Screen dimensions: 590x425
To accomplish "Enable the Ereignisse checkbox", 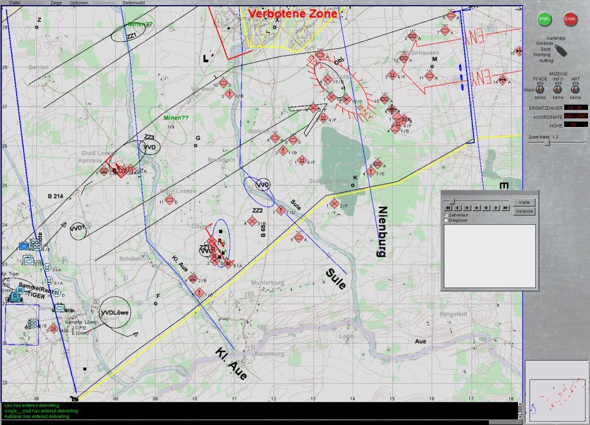I will 446,220.
